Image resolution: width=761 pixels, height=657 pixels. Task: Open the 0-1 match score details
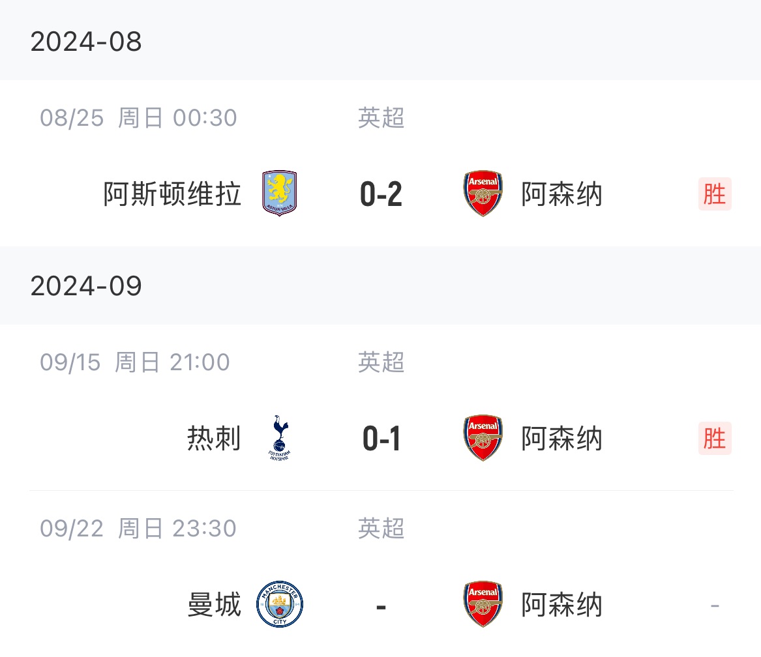pos(381,439)
